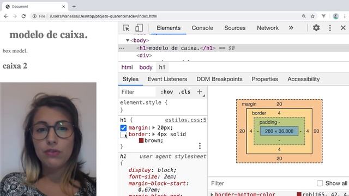This screenshot has height=196, width=349.
Task: Click the element.style rule block
Action: click(x=163, y=106)
